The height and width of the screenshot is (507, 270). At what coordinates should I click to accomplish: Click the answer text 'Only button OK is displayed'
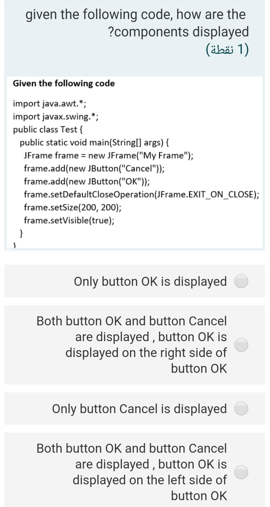pos(150,281)
